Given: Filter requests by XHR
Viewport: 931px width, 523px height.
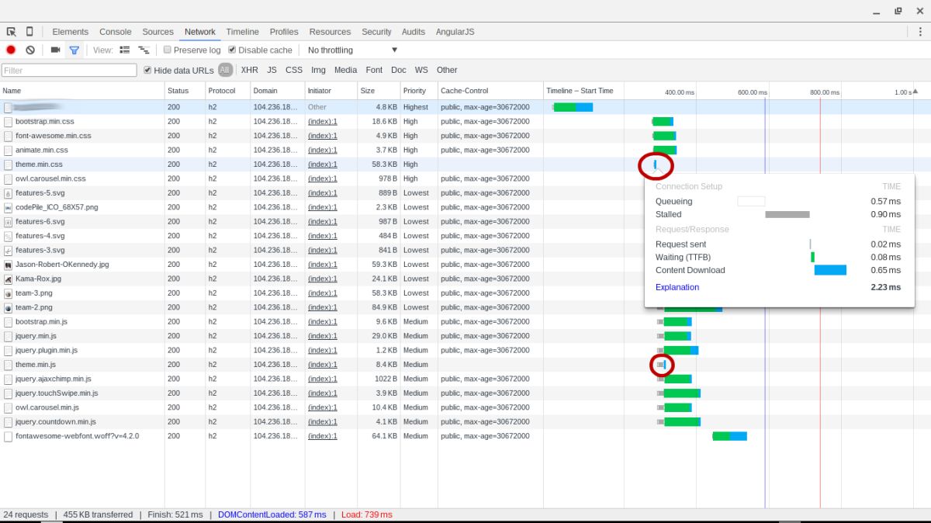Looking at the screenshot, I should coord(249,70).
